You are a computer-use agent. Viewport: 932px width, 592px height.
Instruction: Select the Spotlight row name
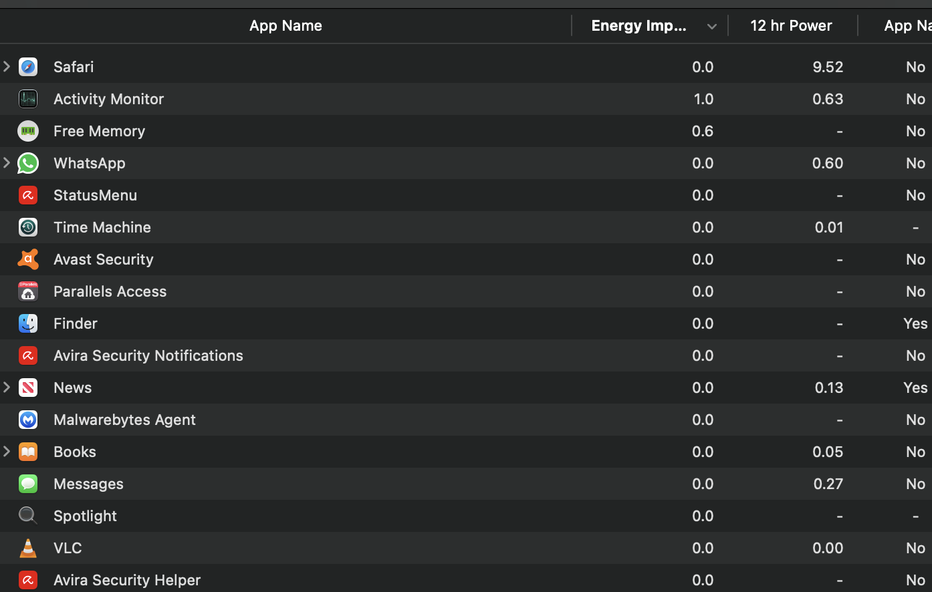click(85, 516)
